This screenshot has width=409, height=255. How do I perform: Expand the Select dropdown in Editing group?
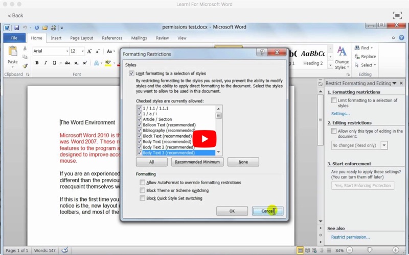(x=375, y=65)
